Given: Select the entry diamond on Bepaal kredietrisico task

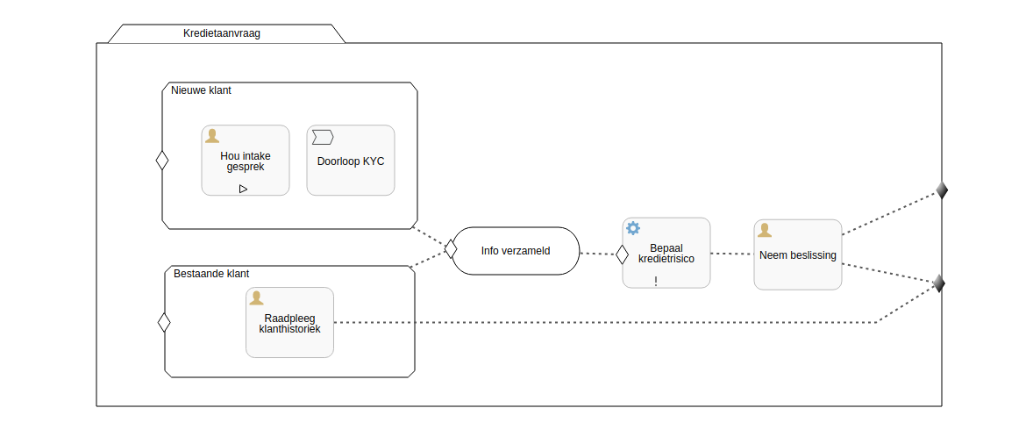Looking at the screenshot, I should (622, 254).
